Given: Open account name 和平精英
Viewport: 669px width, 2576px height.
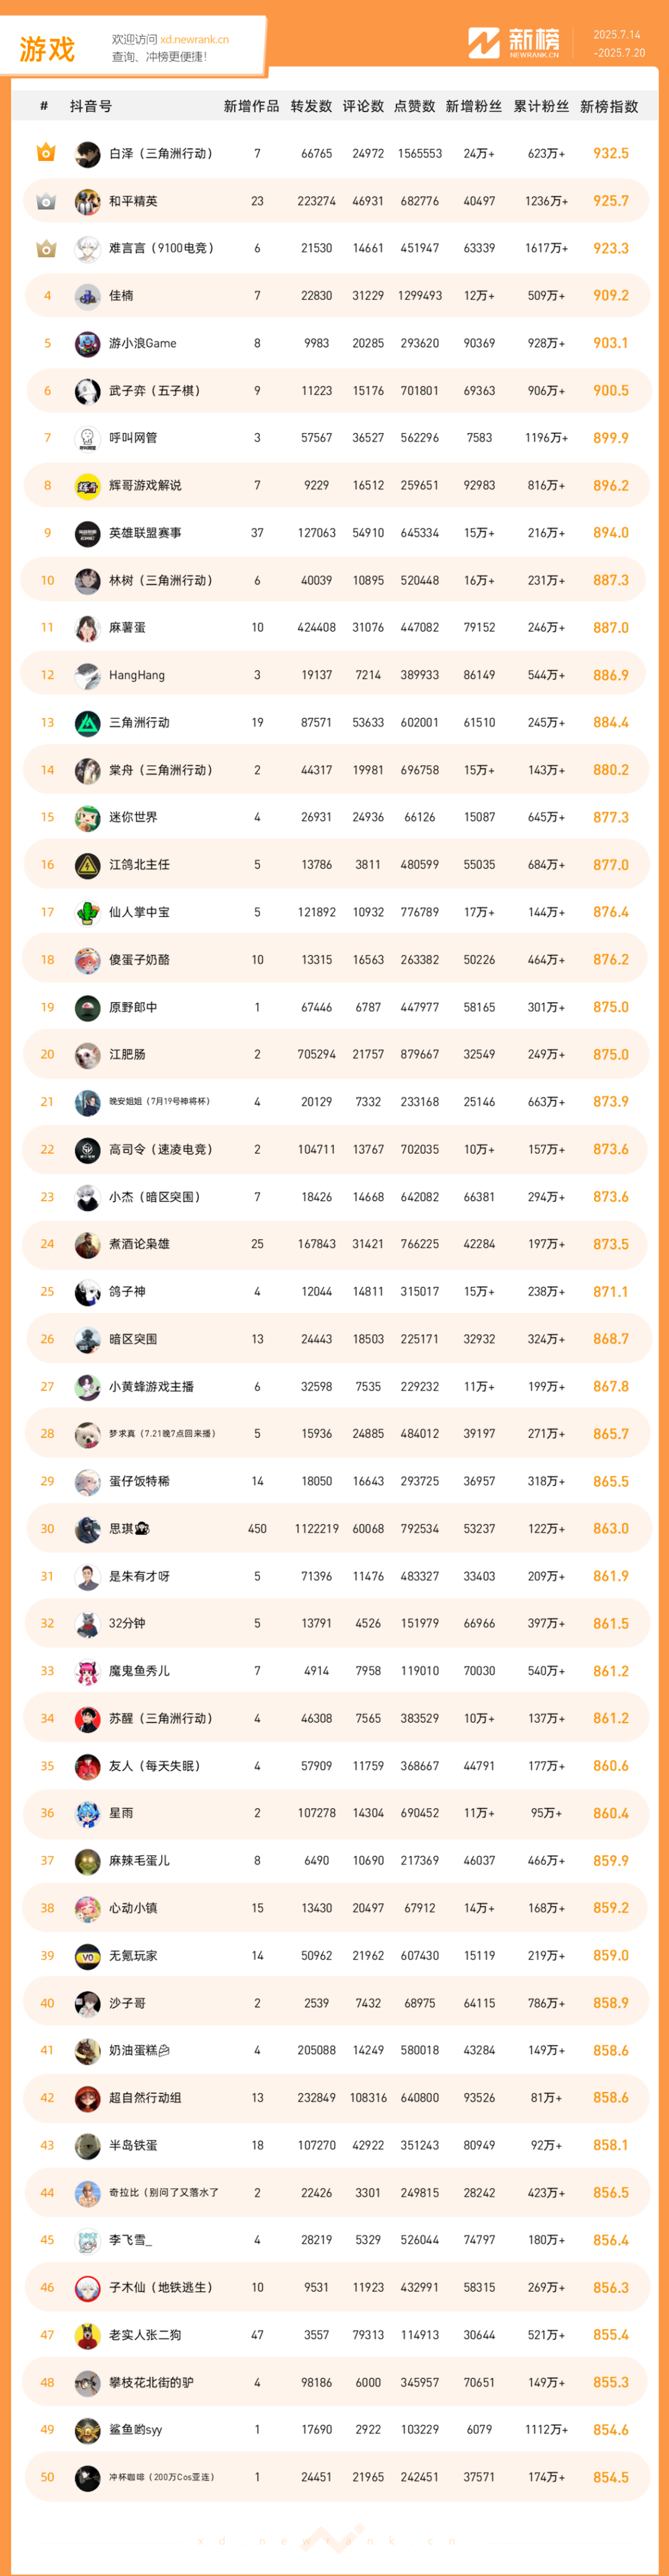Looking at the screenshot, I should coord(133,201).
